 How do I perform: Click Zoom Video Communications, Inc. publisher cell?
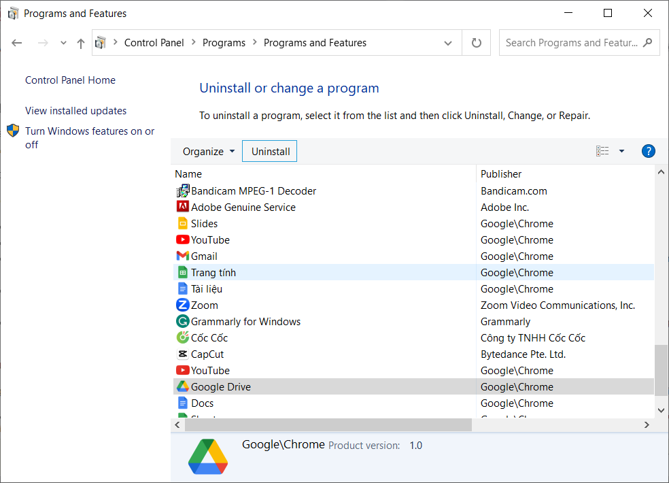pos(557,305)
